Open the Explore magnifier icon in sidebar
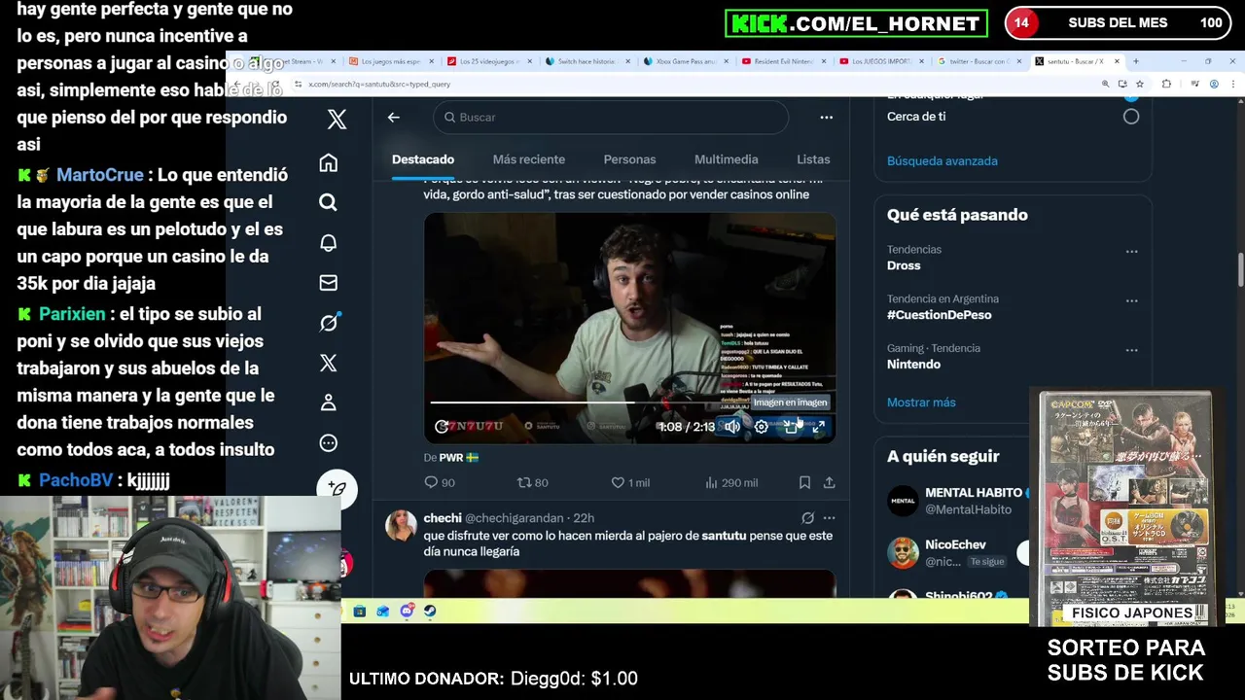 pyautogui.click(x=329, y=202)
